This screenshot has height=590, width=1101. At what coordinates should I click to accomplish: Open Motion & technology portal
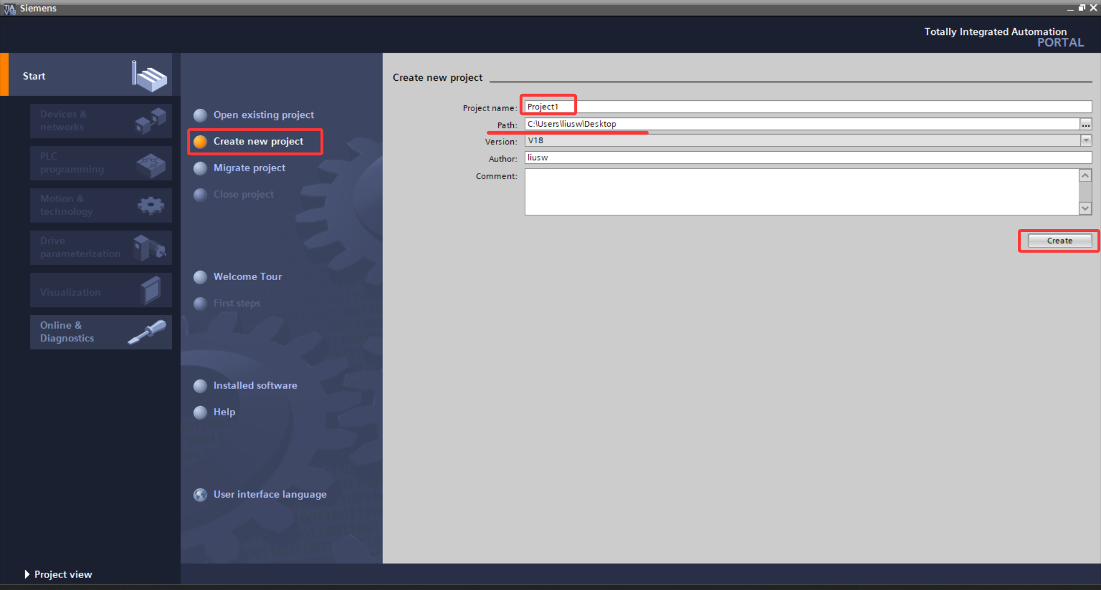101,205
